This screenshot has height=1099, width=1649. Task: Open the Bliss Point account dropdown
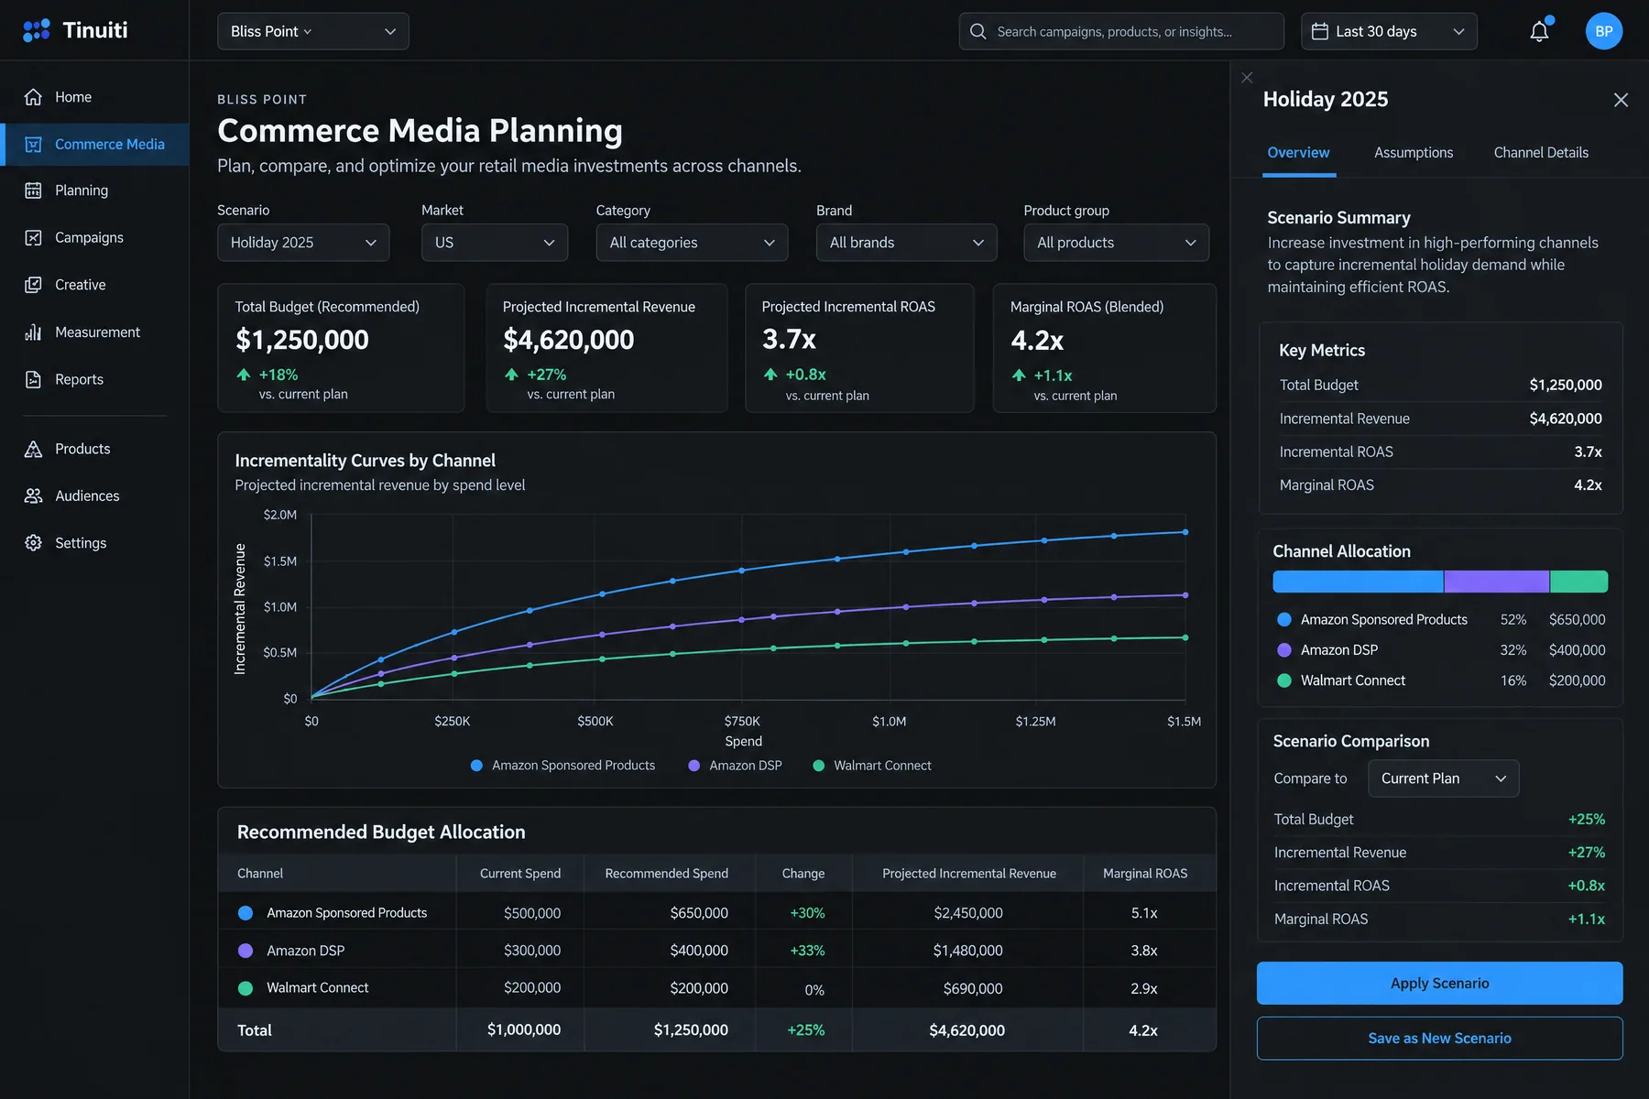[313, 31]
